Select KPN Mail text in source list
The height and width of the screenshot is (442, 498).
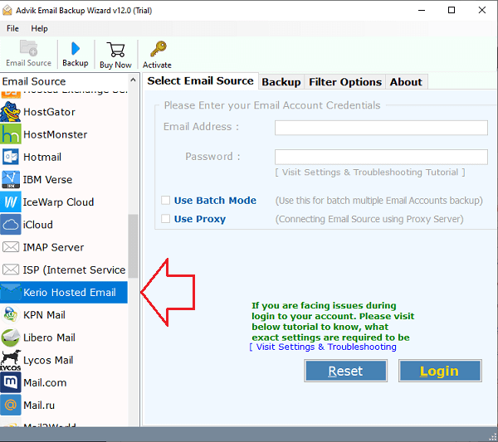44,315
